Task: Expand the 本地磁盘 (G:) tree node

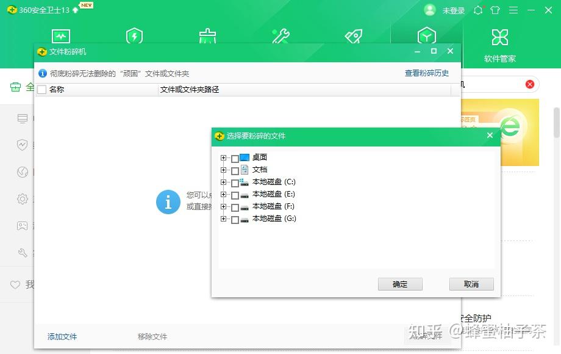Action: pyautogui.click(x=223, y=218)
